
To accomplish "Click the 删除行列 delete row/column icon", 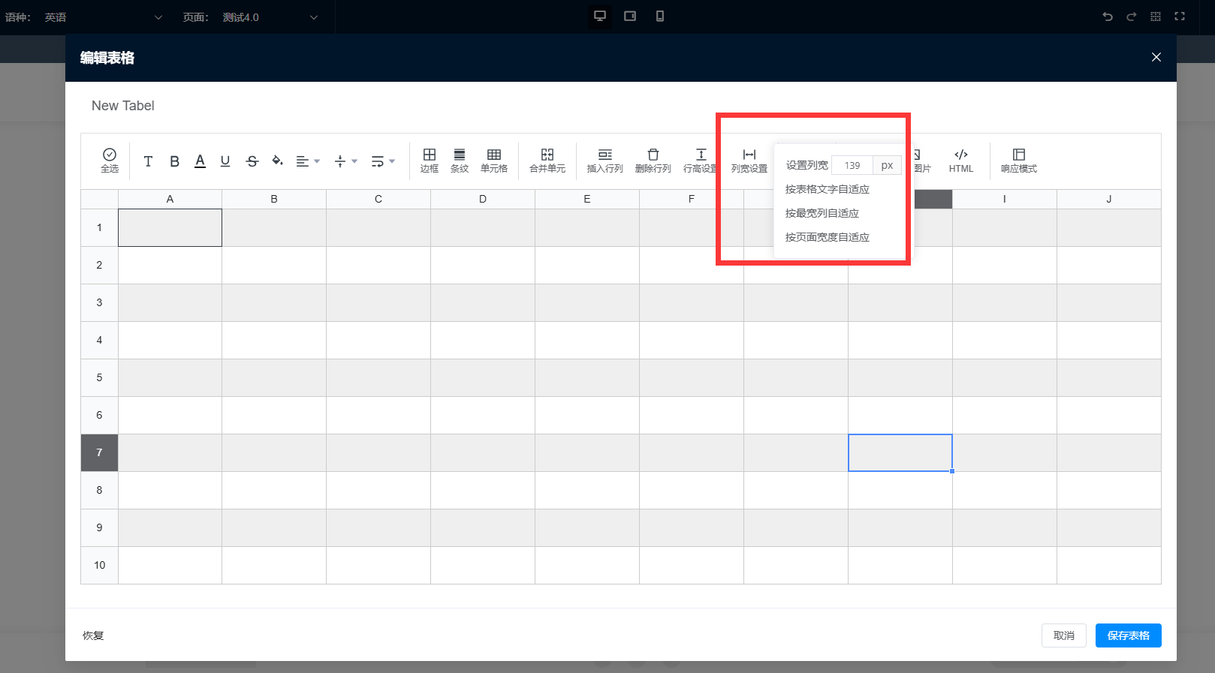I will click(653, 160).
